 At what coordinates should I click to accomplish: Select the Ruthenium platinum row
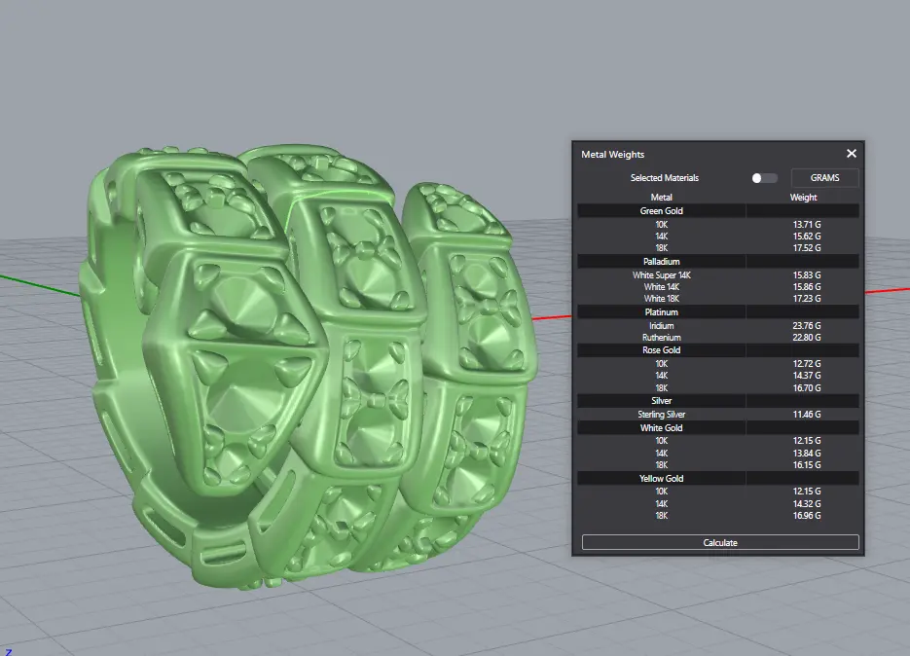coord(662,338)
